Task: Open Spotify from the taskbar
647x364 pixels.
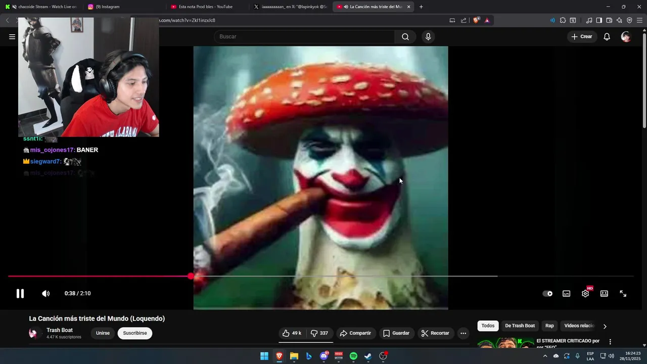Action: (x=353, y=356)
